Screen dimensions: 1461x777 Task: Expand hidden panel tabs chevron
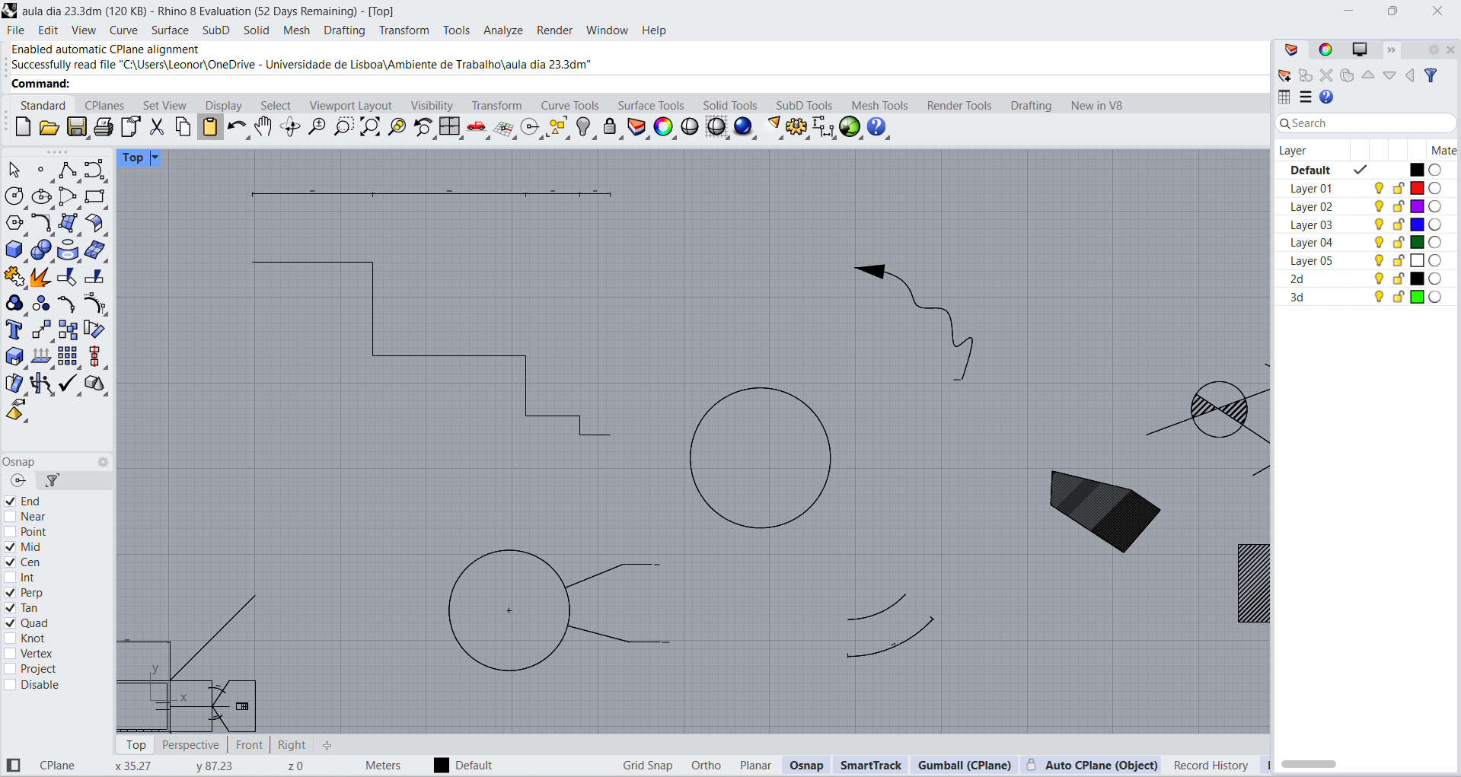tap(1391, 49)
